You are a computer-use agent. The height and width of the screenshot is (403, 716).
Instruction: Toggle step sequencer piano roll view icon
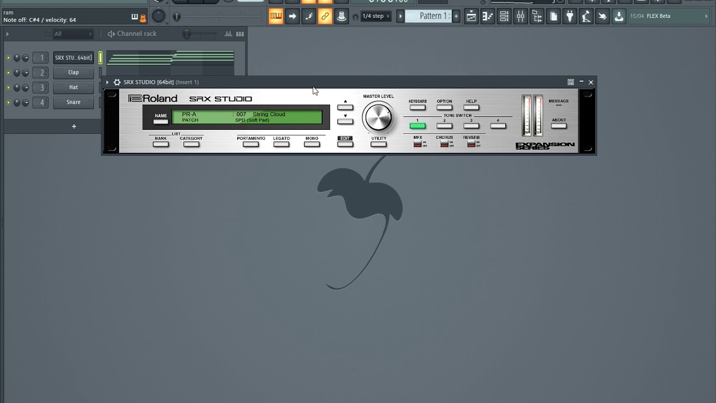pyautogui.click(x=239, y=34)
